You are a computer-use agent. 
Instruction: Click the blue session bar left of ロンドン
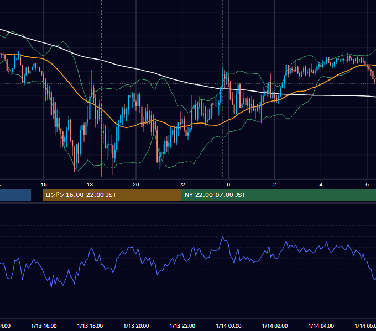[15, 195]
